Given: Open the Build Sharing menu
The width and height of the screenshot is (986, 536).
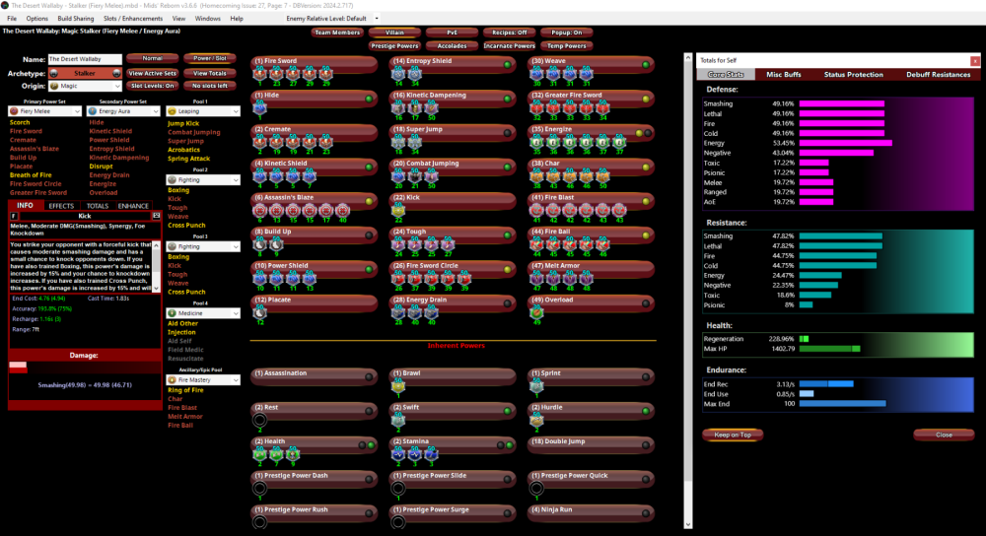Looking at the screenshot, I should click(76, 18).
